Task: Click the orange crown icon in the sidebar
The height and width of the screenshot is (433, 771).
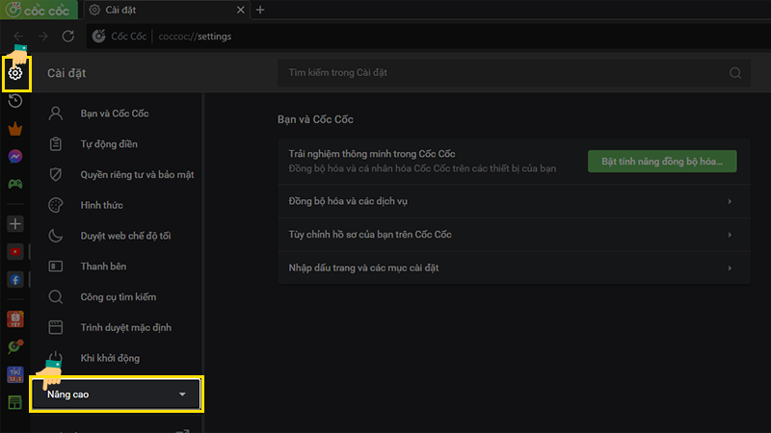Action: coord(15,129)
